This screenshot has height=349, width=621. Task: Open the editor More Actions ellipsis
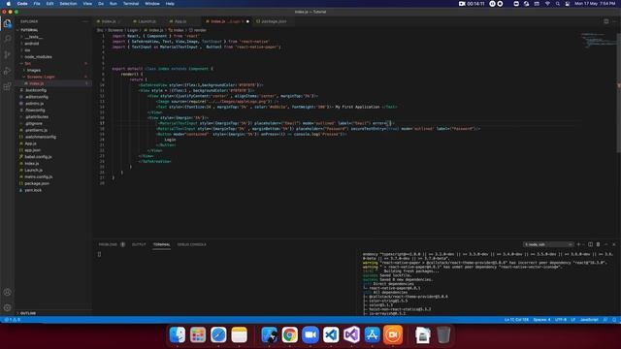click(614, 21)
